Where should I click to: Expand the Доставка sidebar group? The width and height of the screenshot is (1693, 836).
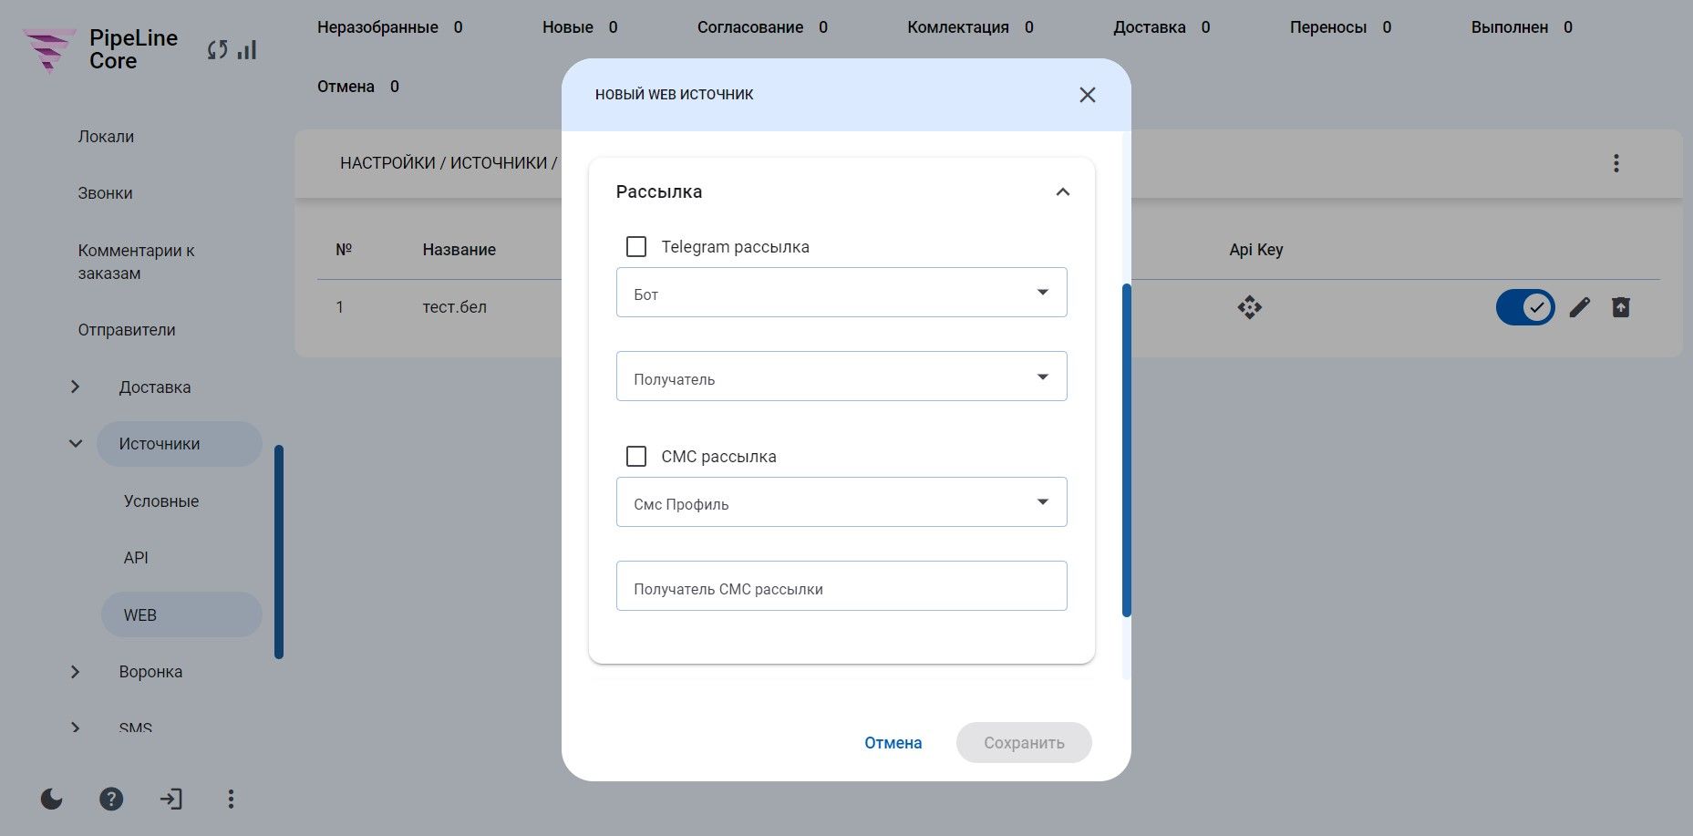(x=76, y=387)
